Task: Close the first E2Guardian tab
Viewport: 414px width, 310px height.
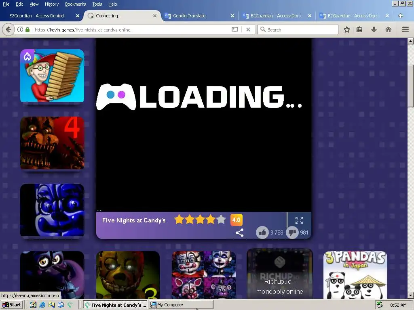Action: pyautogui.click(x=78, y=16)
